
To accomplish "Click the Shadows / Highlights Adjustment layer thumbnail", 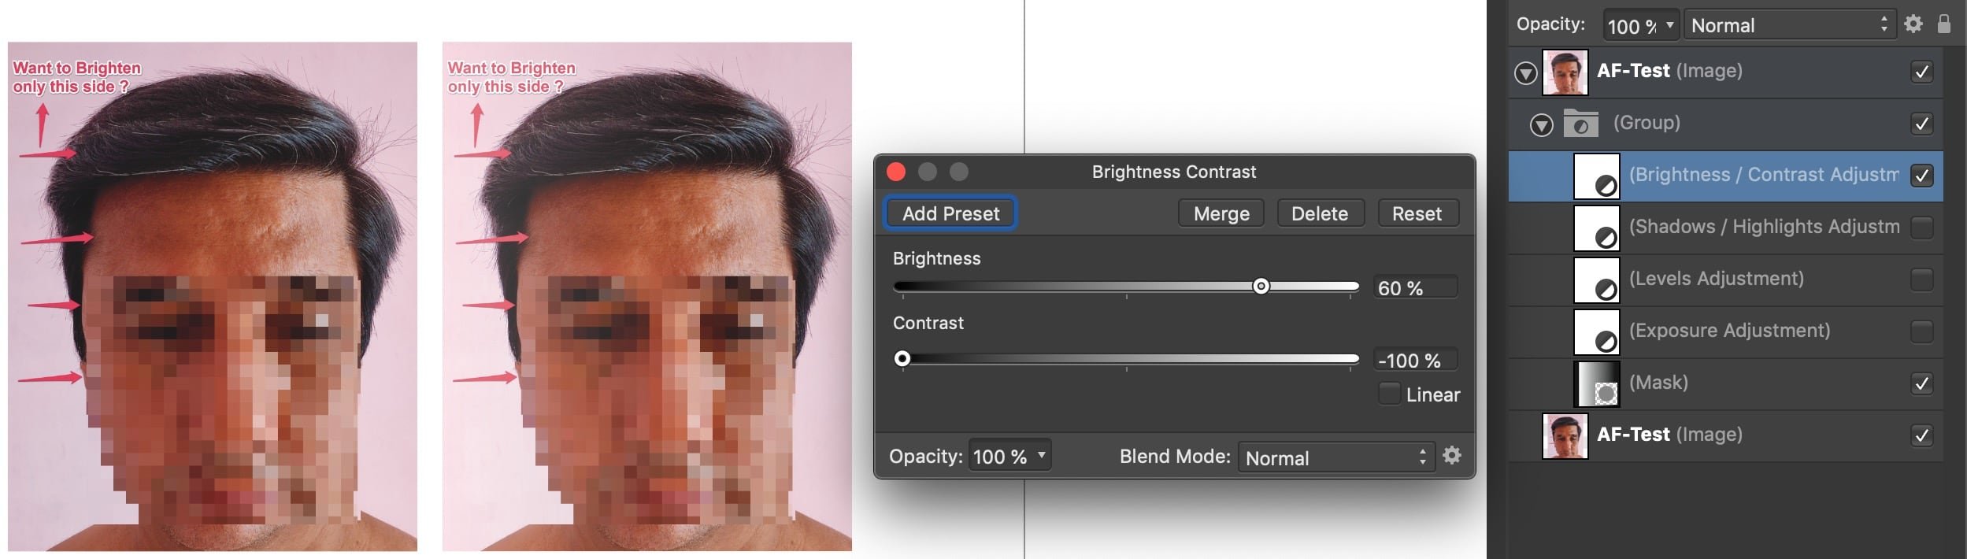I will tap(1596, 228).
